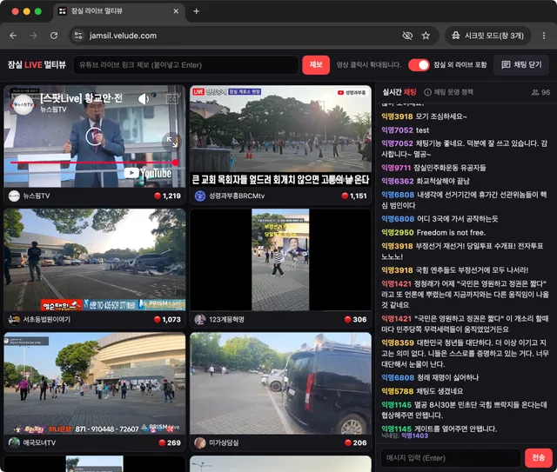Click 애국모녀TV channel avatar

(14, 443)
